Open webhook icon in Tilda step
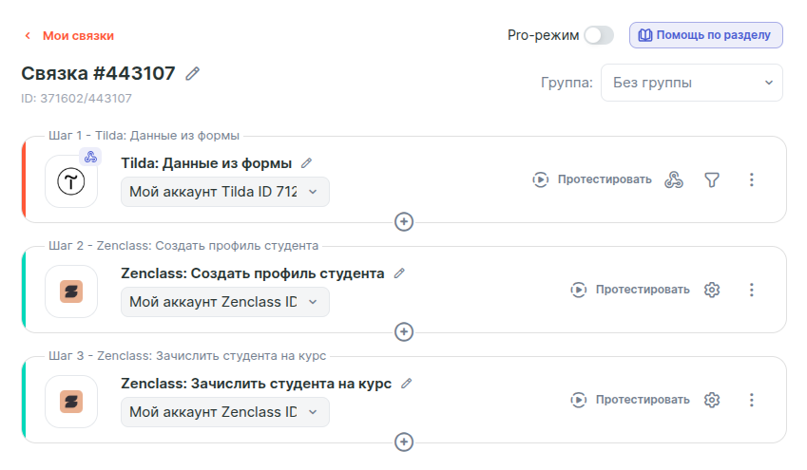 (674, 179)
